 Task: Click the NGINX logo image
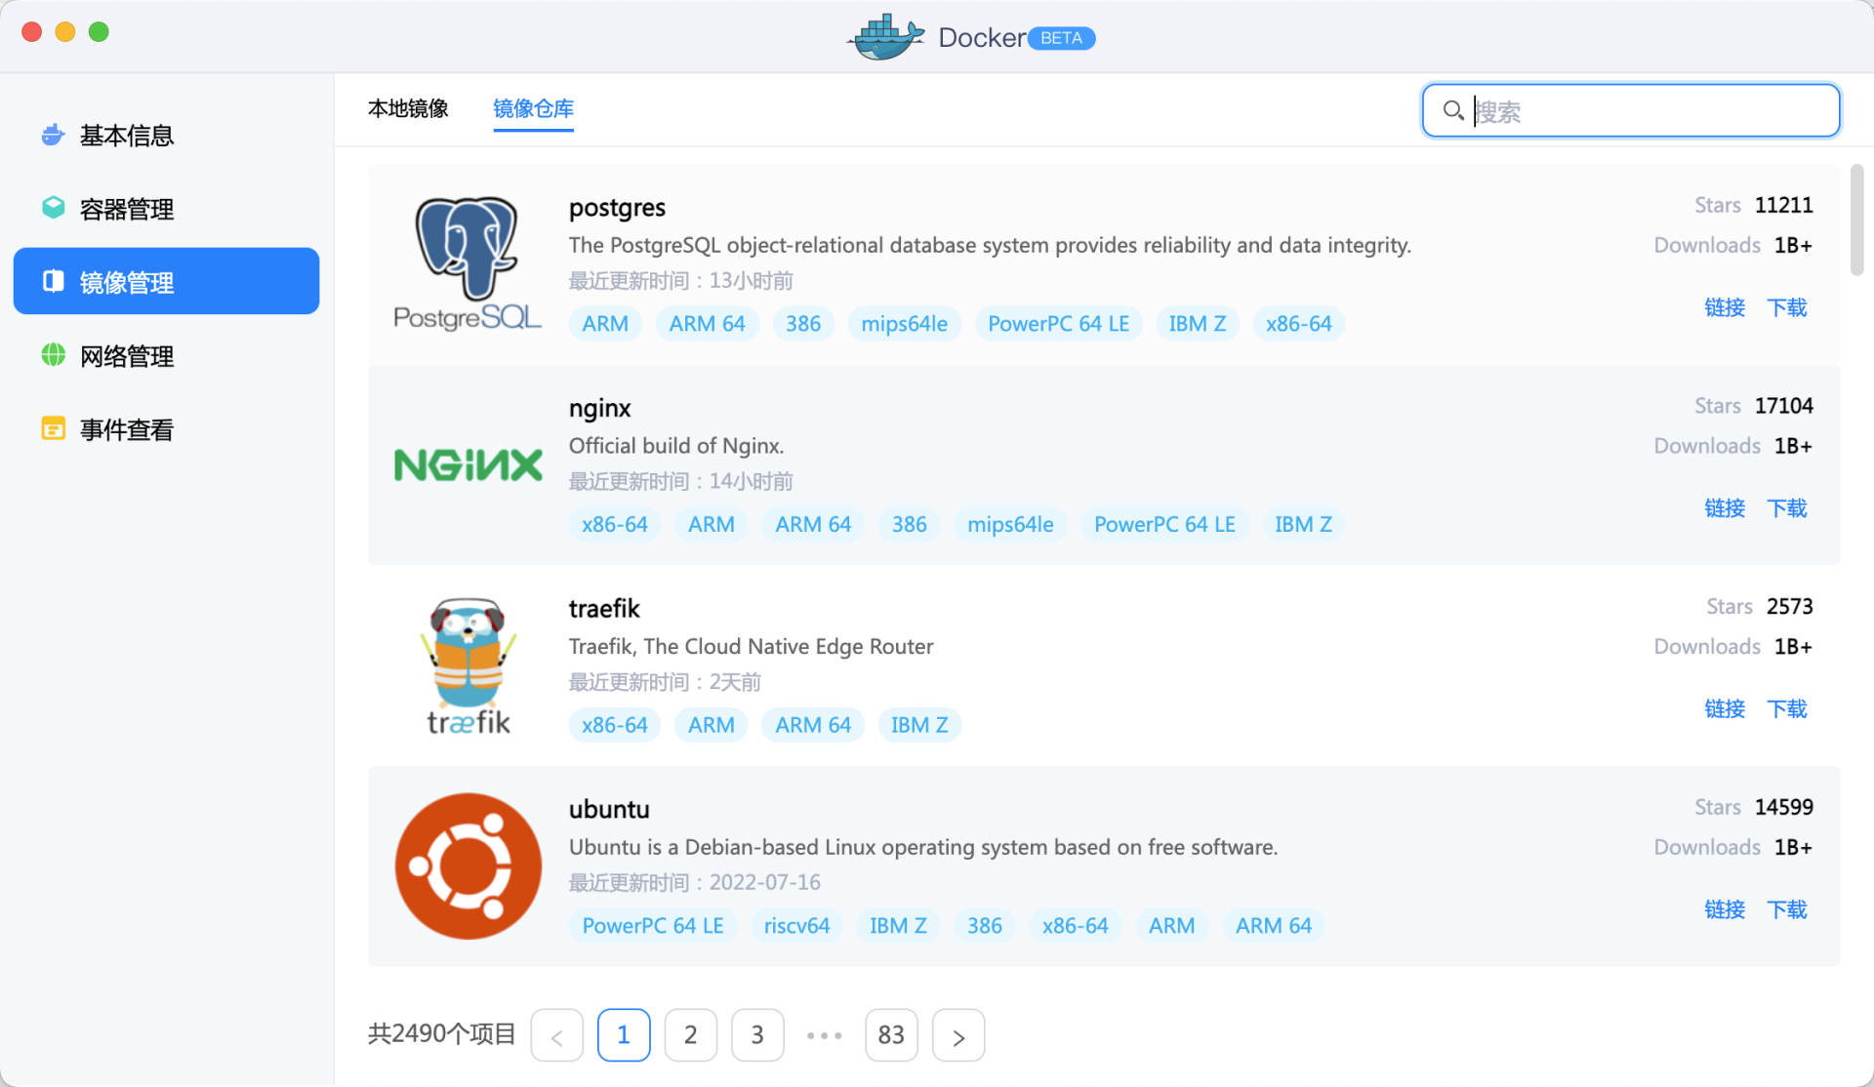tap(468, 465)
